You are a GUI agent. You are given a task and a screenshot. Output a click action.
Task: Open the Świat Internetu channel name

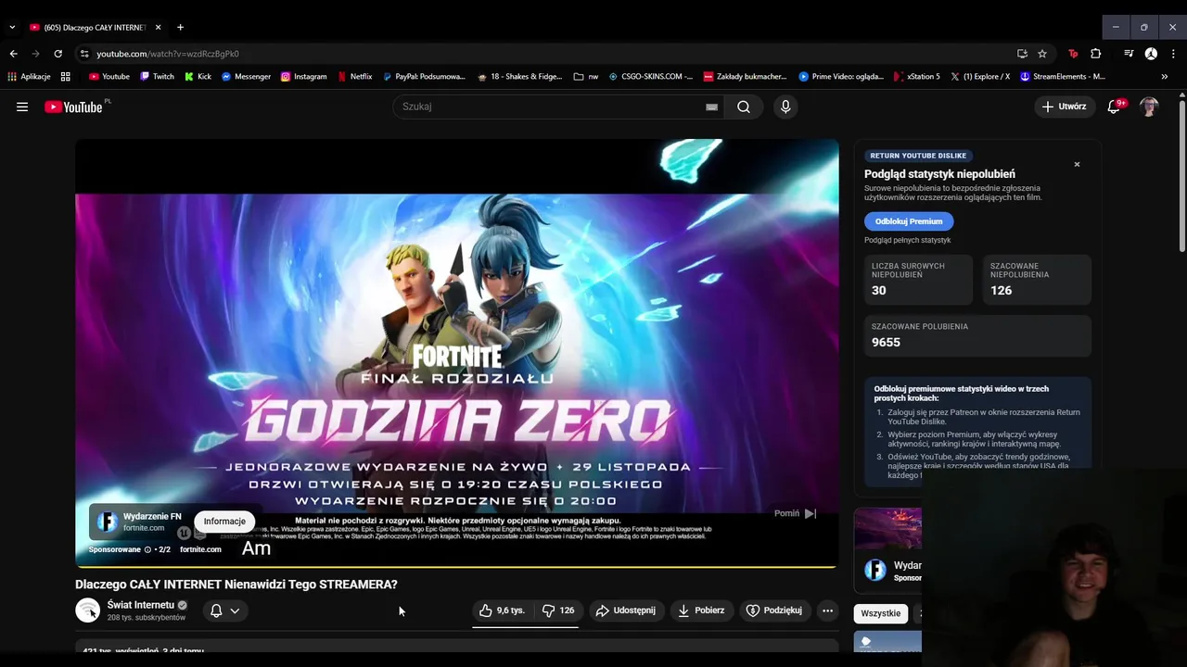coord(141,605)
